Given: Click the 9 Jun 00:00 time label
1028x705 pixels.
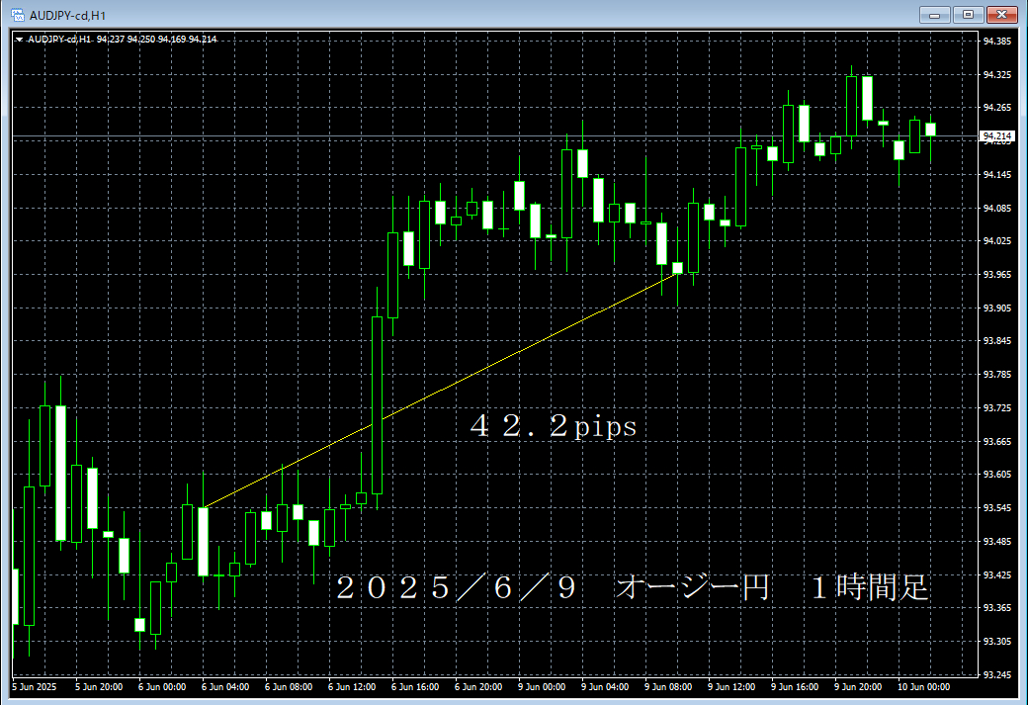Looking at the screenshot, I should click(541, 686).
